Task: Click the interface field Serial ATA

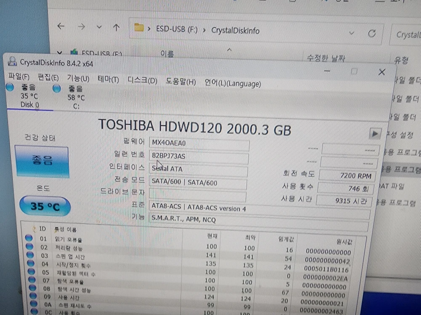Action: (198, 170)
